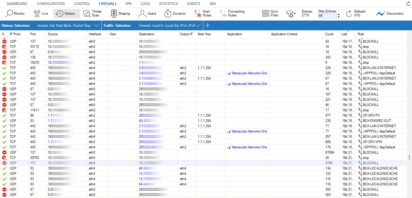
Task: Select the highlighted row with count 8784
Action: (x=204, y=163)
